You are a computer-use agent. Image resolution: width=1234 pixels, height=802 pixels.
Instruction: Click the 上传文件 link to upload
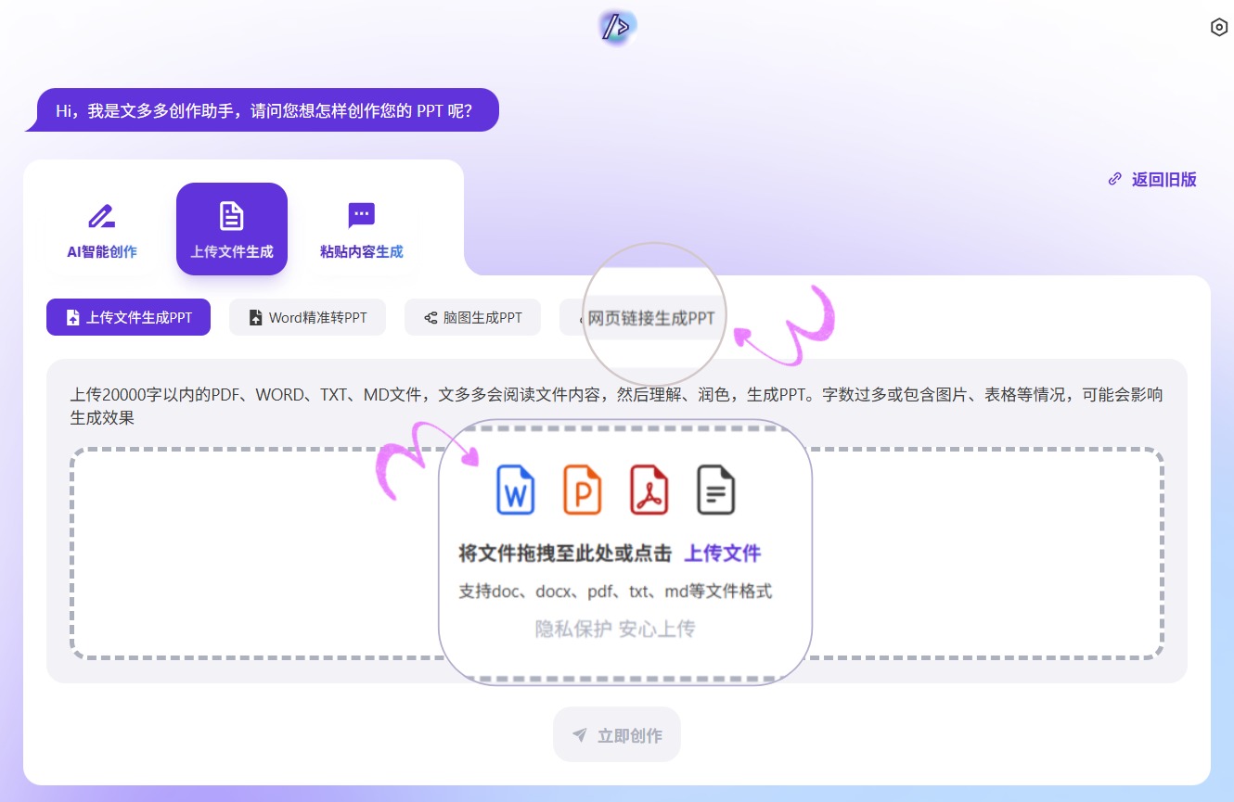pos(723,553)
